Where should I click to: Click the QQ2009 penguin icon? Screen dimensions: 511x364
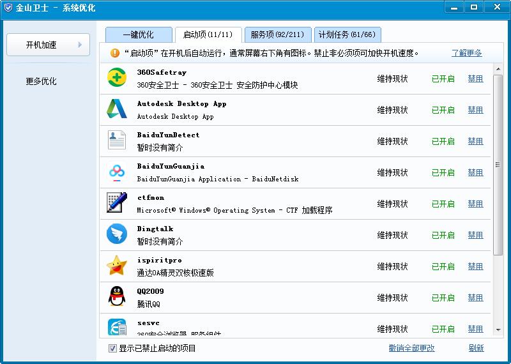(x=117, y=296)
